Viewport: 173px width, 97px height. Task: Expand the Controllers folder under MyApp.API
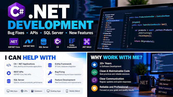tap(110, 19)
